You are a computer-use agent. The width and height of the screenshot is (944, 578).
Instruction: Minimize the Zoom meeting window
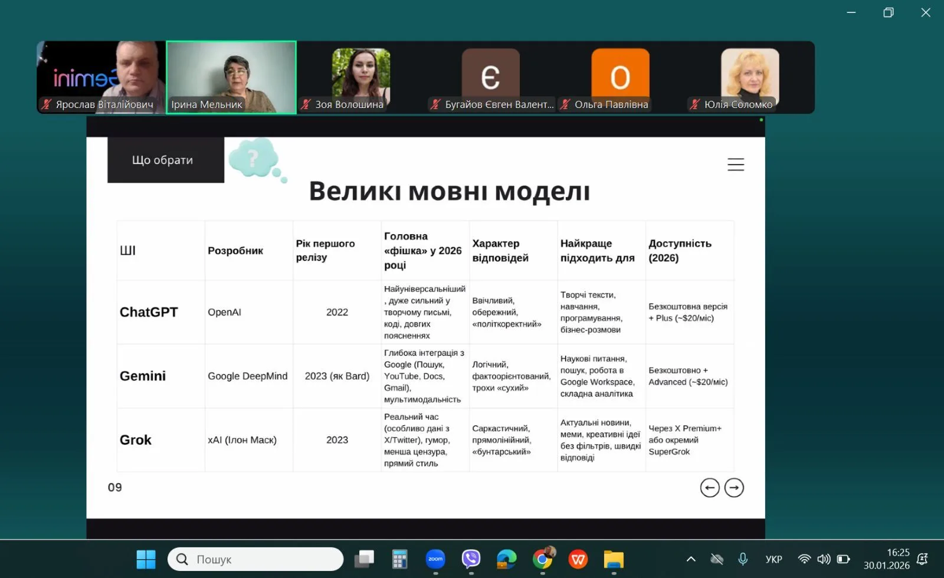(x=851, y=12)
